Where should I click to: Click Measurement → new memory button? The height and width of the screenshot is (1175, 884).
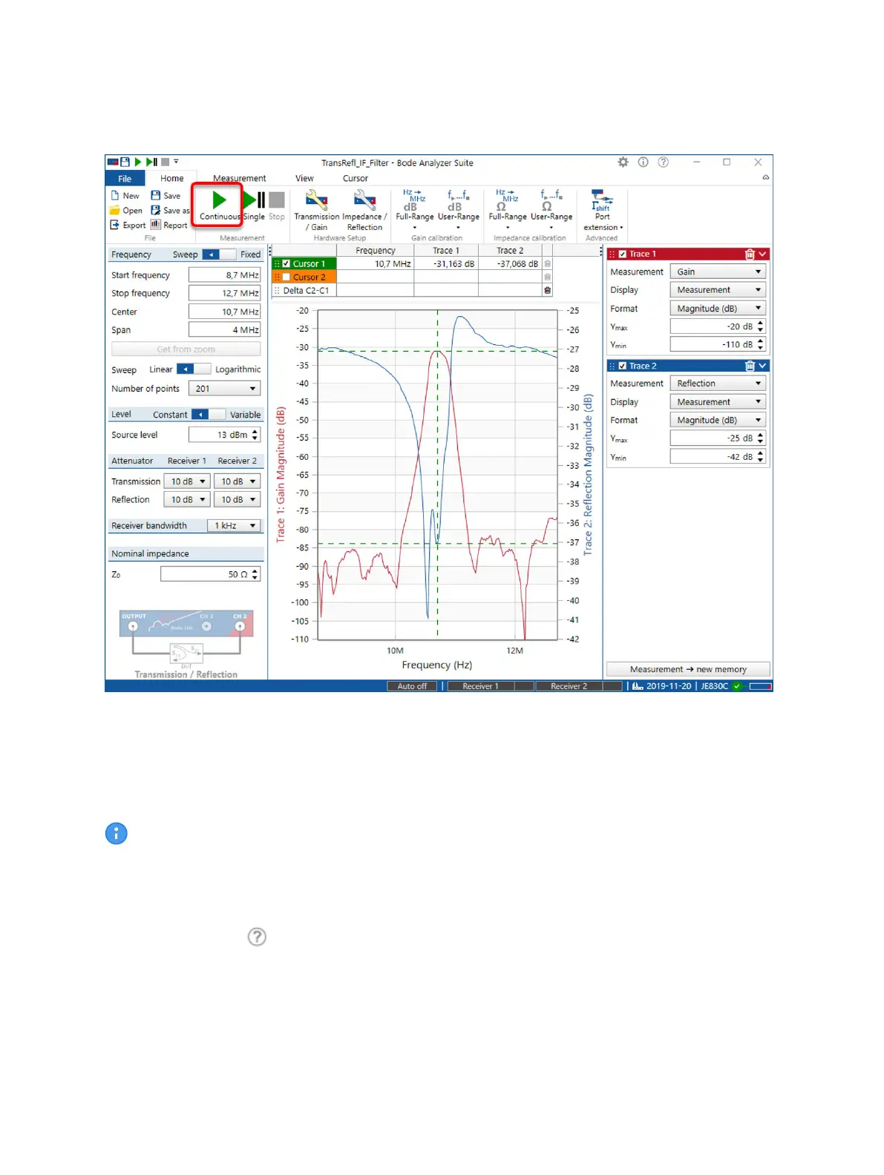(x=688, y=669)
